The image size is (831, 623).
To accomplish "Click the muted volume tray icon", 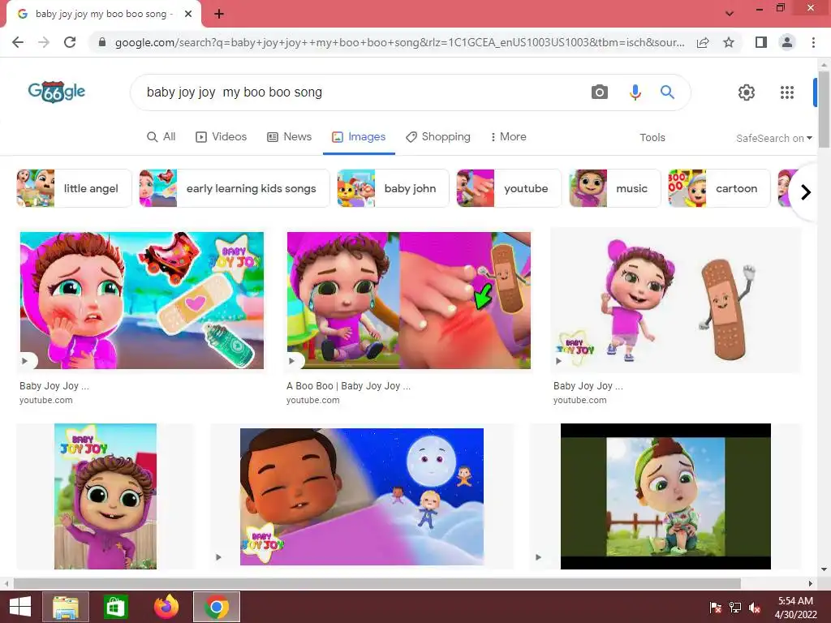I will point(756,608).
